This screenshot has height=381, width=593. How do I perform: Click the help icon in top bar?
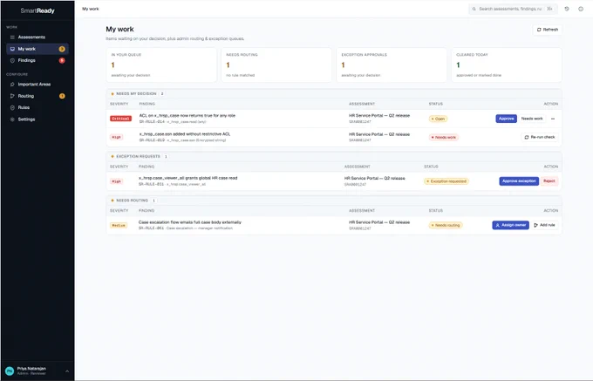(581, 9)
